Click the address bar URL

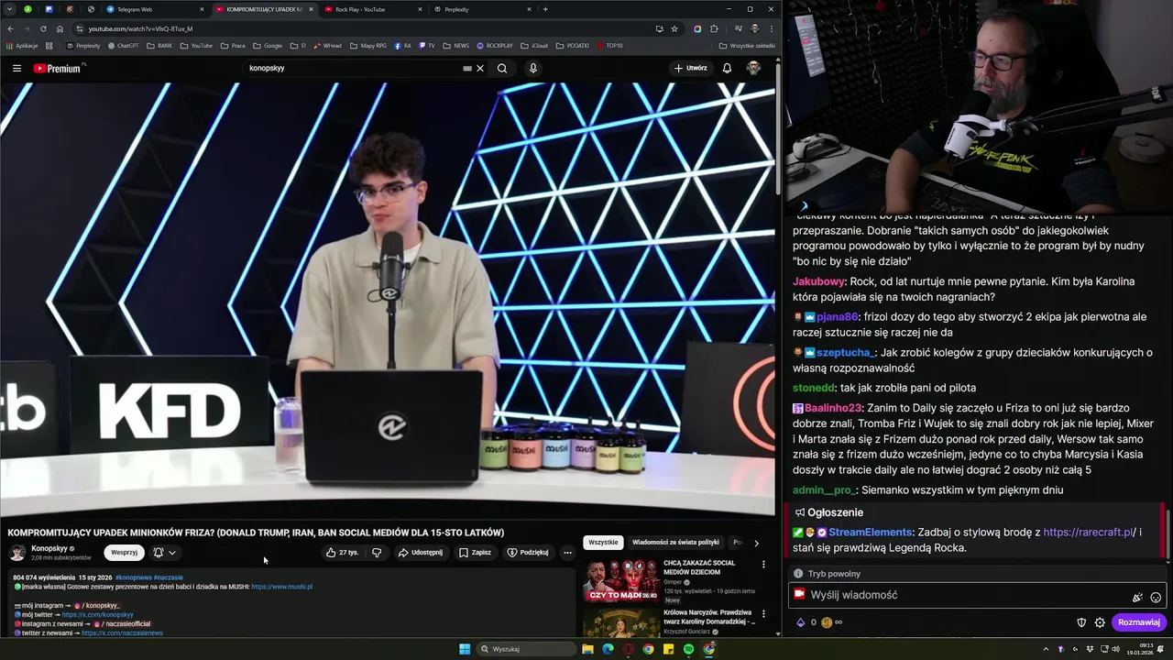click(x=140, y=28)
